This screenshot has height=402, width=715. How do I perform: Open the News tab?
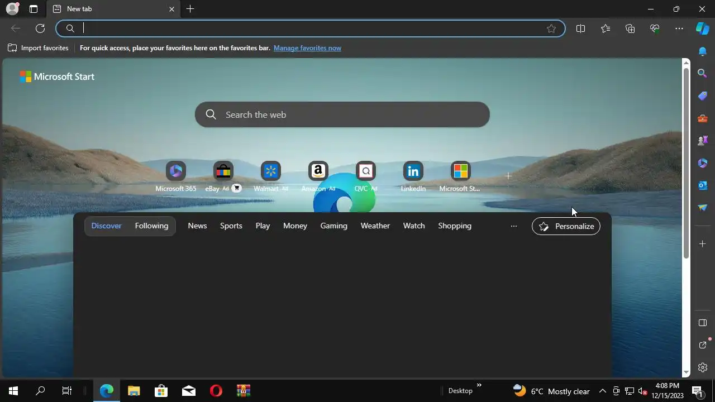pyautogui.click(x=197, y=226)
